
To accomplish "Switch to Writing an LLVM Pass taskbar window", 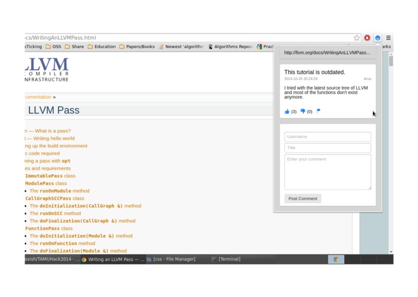I will pyautogui.click(x=113, y=259).
